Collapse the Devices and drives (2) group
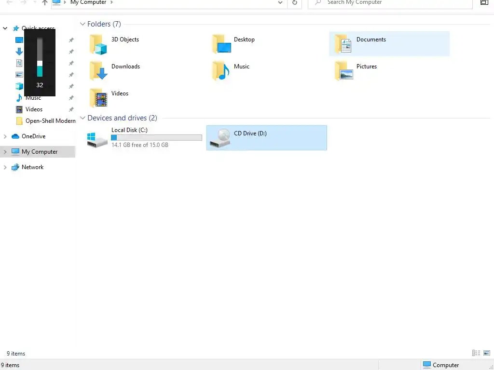Screen dimensions: 494x370 82,118
